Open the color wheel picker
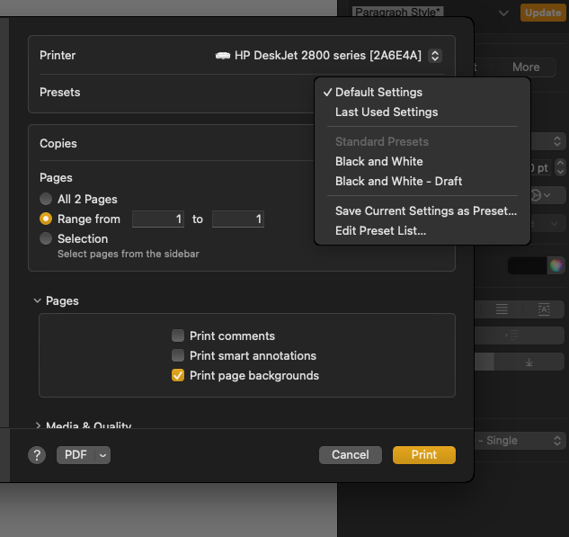569x537 pixels. click(556, 265)
